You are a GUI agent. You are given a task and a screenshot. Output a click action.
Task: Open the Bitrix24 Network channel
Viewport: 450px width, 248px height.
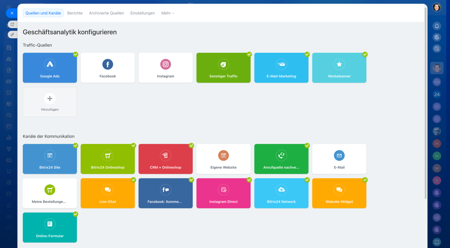[281, 193]
